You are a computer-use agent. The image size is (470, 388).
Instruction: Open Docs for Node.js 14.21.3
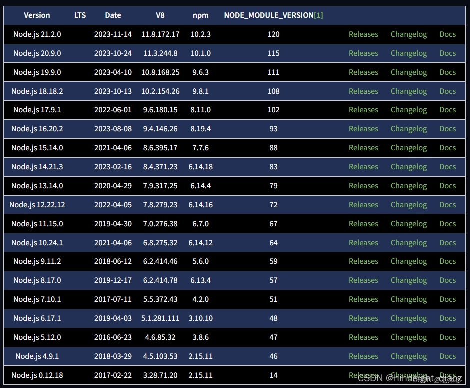pos(447,167)
